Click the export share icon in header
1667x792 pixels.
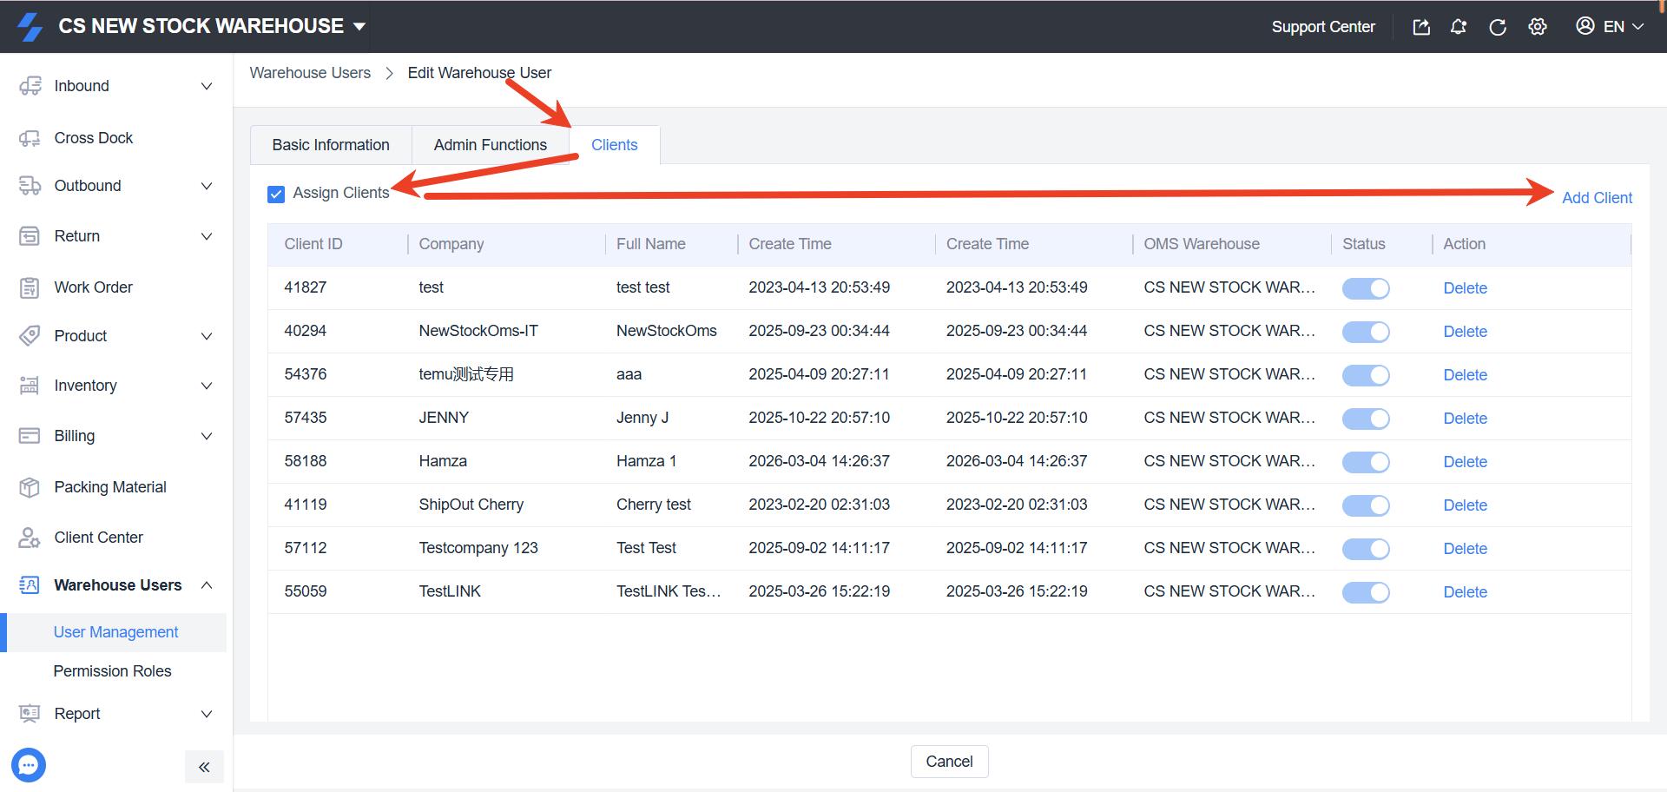[x=1421, y=27]
